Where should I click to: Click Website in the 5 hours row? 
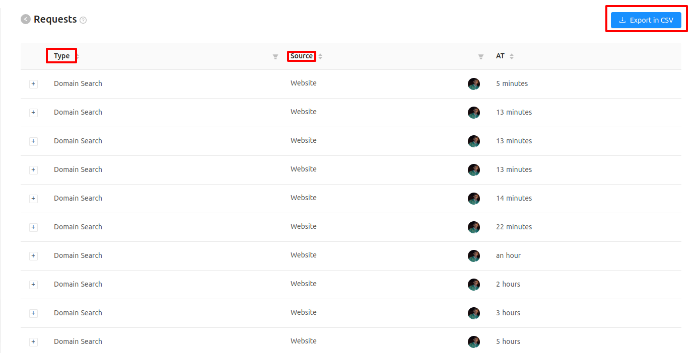(304, 341)
